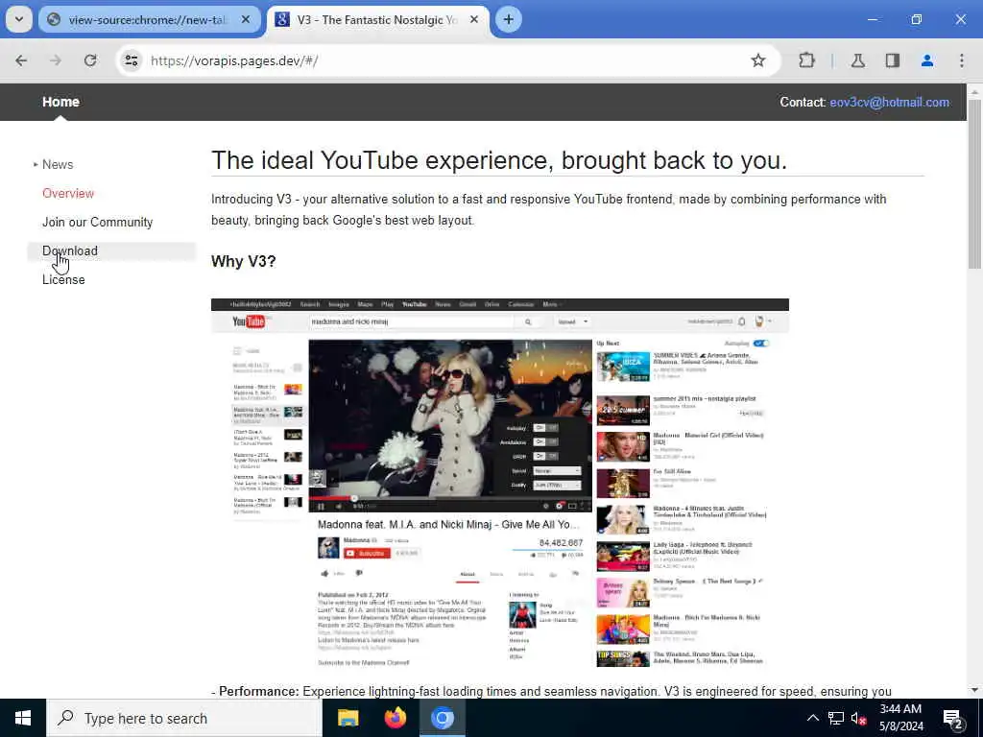The image size is (983, 737).
Task: Switch to the view-source new-tab tab
Action: tap(149, 19)
